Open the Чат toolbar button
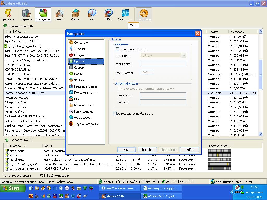The height and width of the screenshot is (200, 267). (92, 15)
